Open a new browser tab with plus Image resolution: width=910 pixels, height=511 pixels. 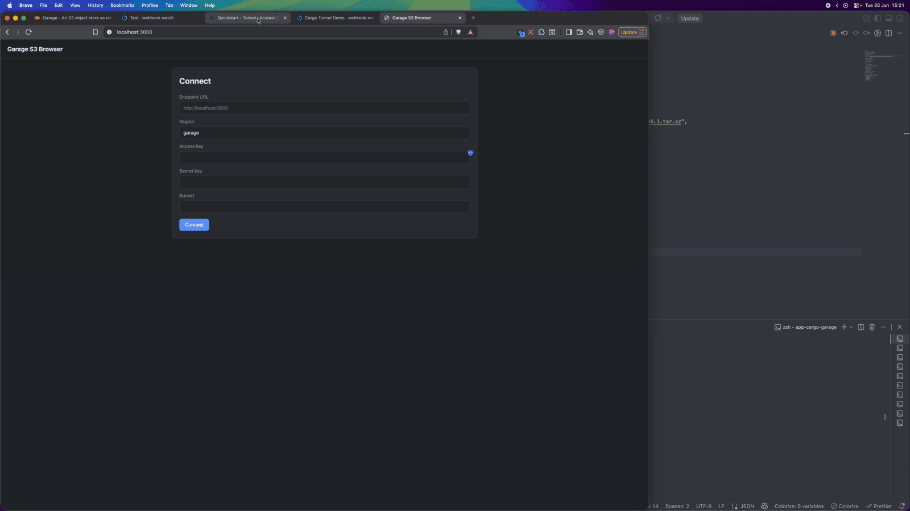coord(473,18)
